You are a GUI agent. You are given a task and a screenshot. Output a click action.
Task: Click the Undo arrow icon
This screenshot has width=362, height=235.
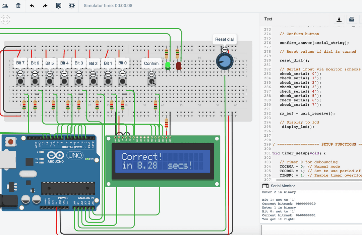(32, 6)
